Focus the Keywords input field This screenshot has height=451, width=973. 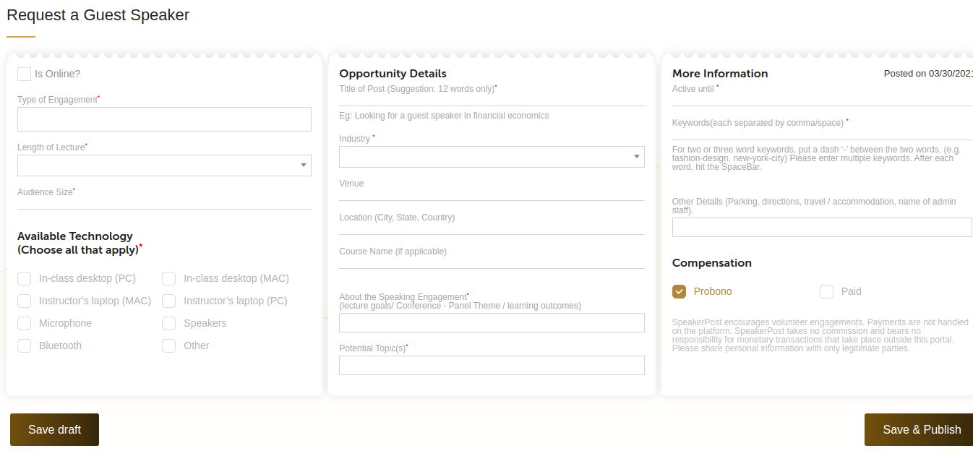point(823,132)
